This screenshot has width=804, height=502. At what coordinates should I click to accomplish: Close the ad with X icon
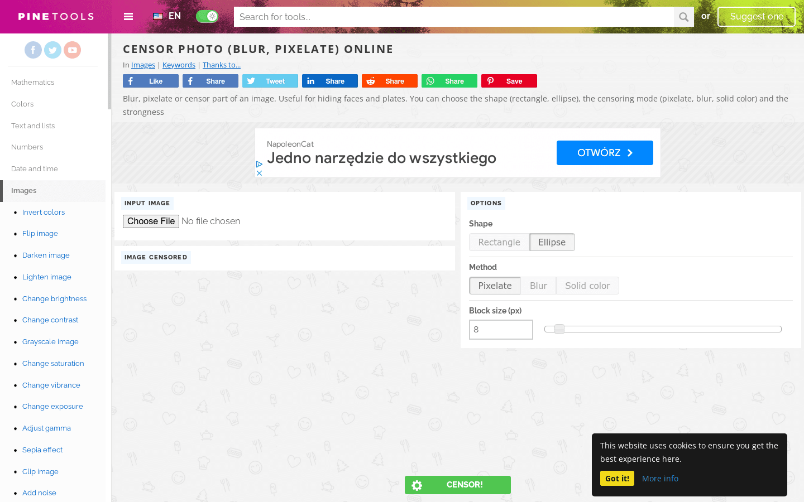259,173
